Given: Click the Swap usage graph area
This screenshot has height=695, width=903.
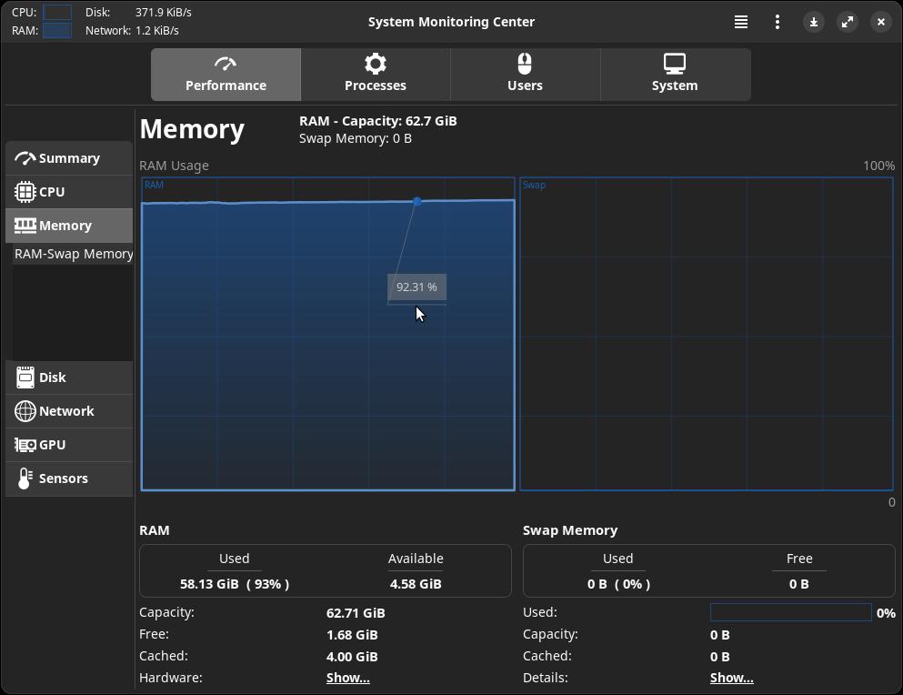Looking at the screenshot, I should 706,334.
